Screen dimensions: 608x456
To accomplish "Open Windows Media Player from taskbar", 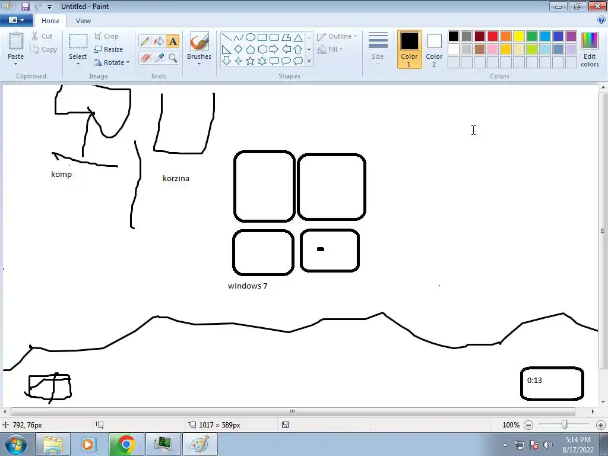I will pyautogui.click(x=88, y=444).
